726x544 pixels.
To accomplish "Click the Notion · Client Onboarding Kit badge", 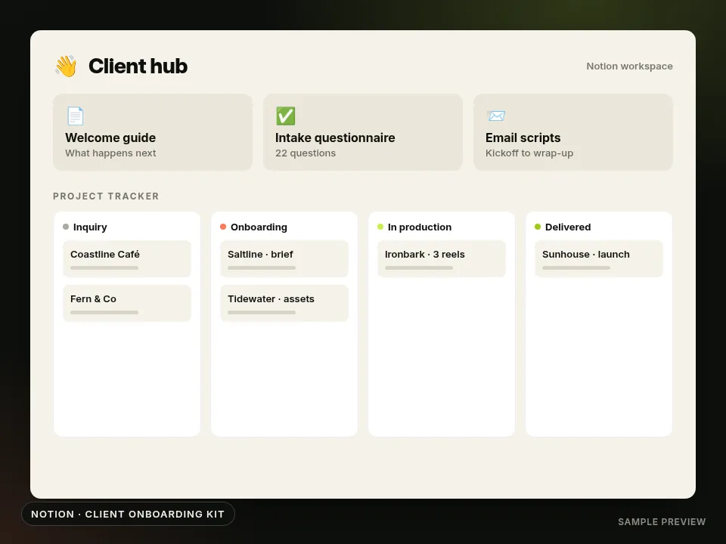I will coord(128,514).
